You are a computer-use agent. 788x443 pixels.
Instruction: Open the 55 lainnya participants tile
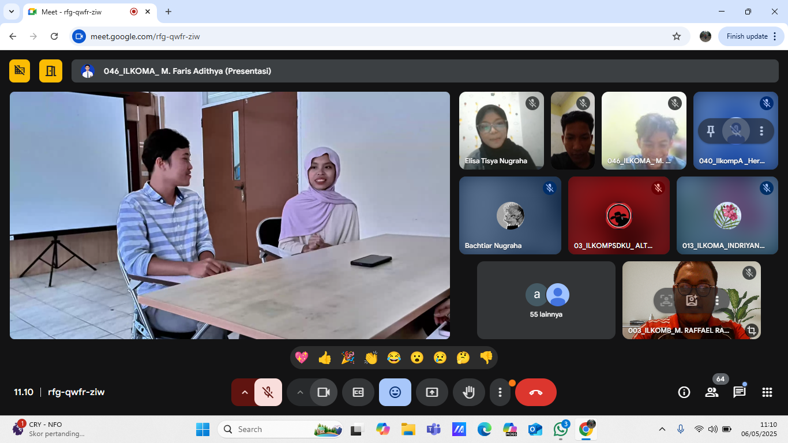[x=546, y=300]
